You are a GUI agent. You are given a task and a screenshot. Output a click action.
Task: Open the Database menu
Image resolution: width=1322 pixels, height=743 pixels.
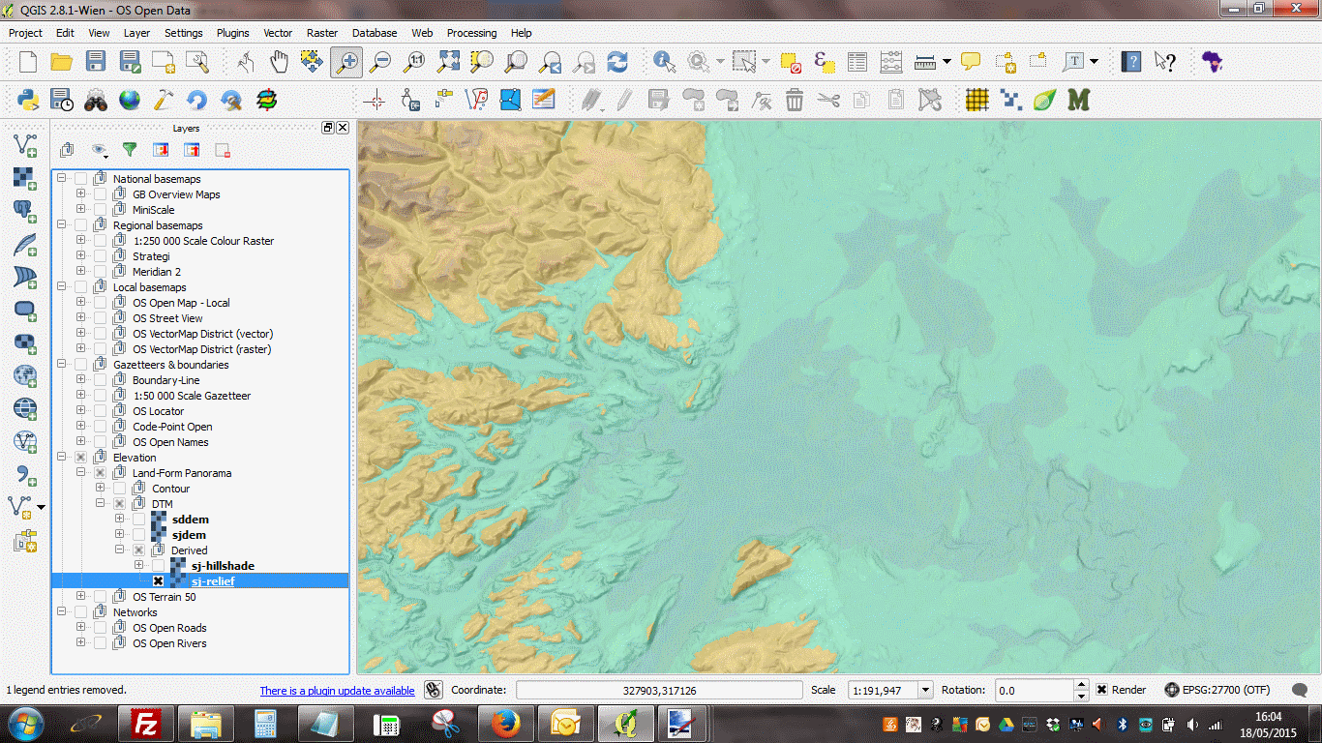pos(375,33)
